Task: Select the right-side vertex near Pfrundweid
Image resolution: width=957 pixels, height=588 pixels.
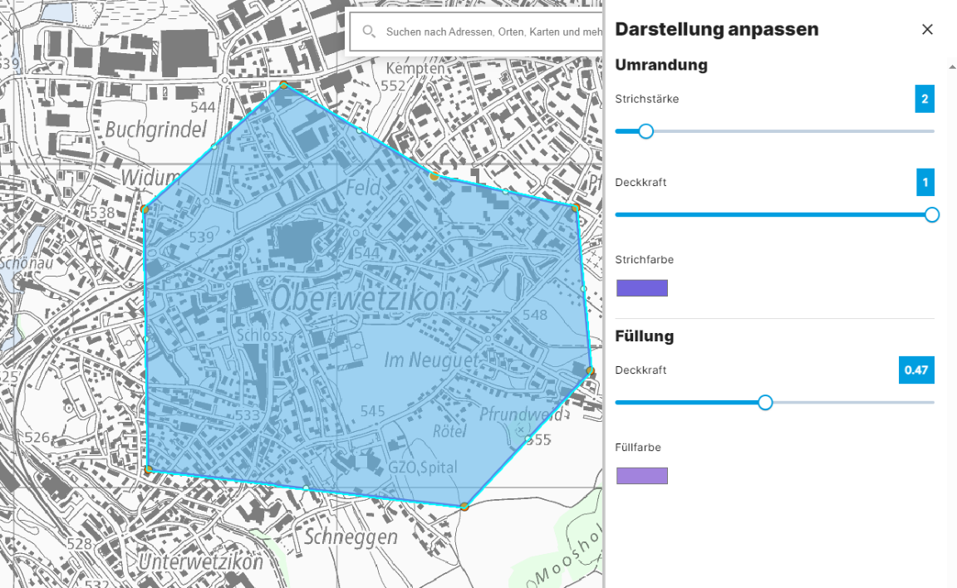Action: coord(591,371)
